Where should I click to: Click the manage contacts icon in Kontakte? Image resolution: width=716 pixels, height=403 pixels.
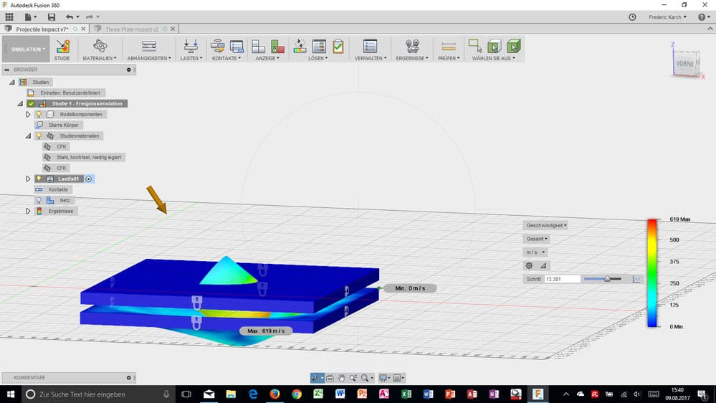click(x=237, y=46)
